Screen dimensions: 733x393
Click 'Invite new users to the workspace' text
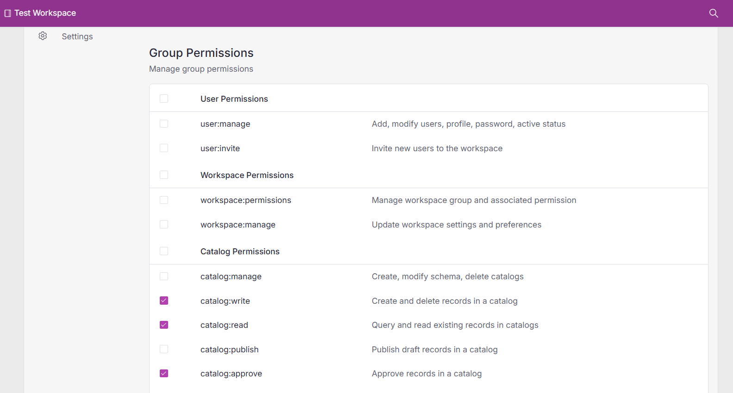[x=437, y=148]
